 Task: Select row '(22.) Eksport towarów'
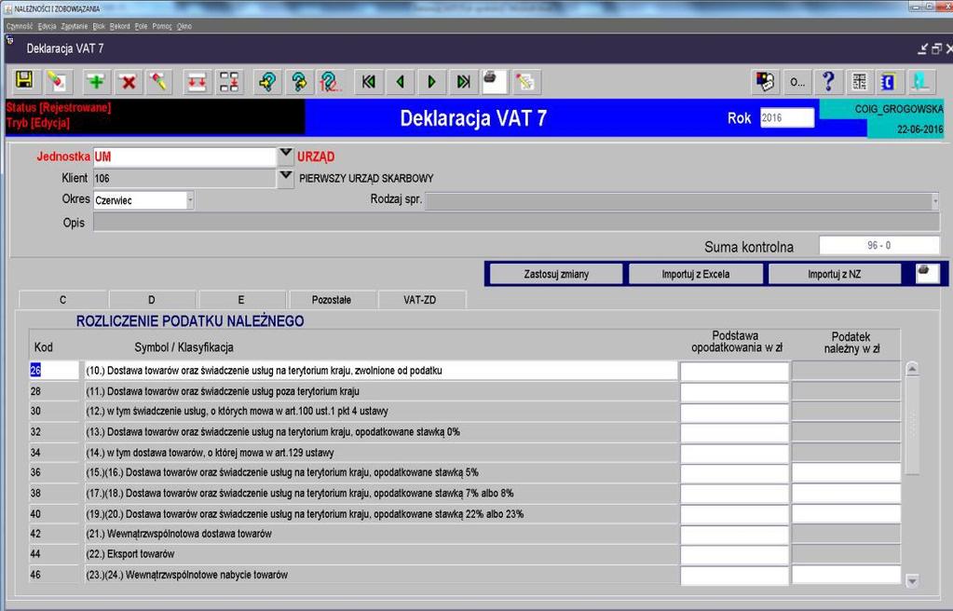click(x=381, y=554)
